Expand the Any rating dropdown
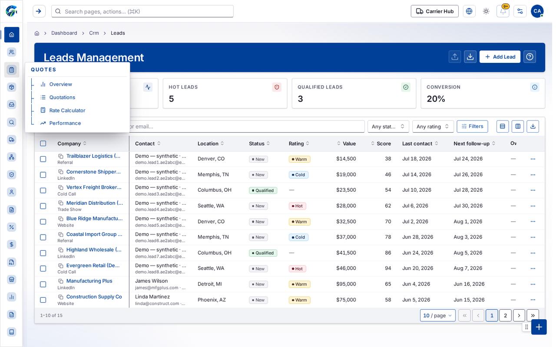Viewport: 556px width, 347px height. coord(433,127)
